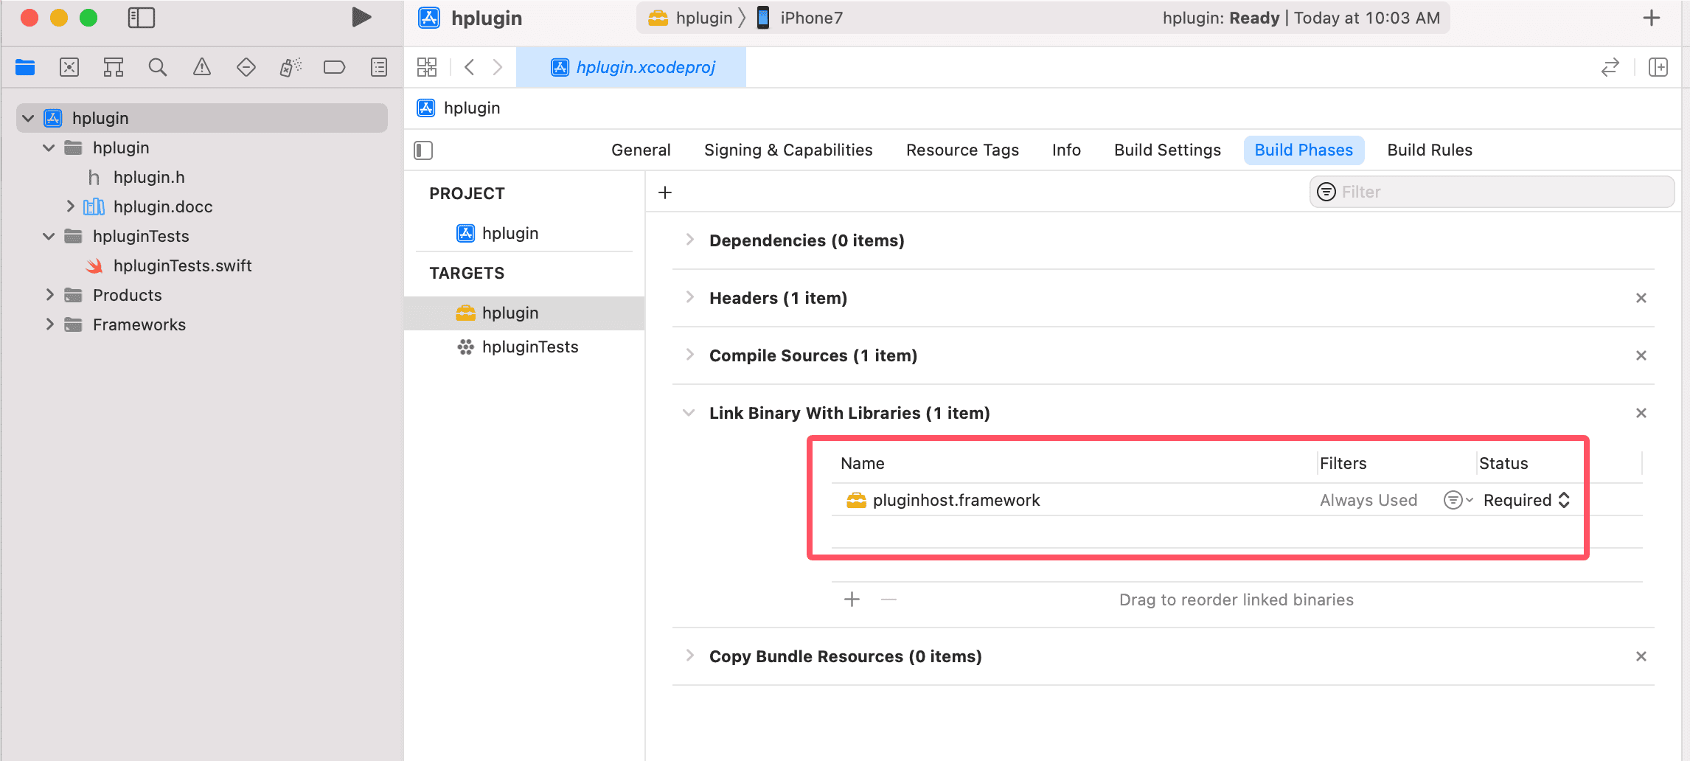Select the pluginhost.framework row

(x=1237, y=500)
